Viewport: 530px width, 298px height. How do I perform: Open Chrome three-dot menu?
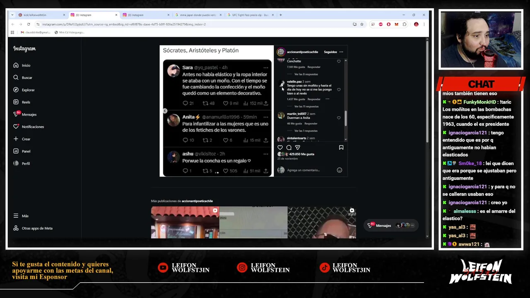[x=424, y=24]
